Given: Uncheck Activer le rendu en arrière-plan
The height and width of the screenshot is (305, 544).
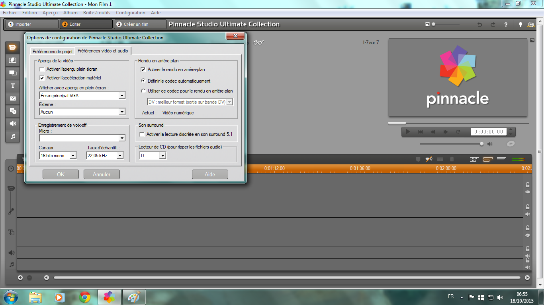Looking at the screenshot, I should pyautogui.click(x=143, y=69).
